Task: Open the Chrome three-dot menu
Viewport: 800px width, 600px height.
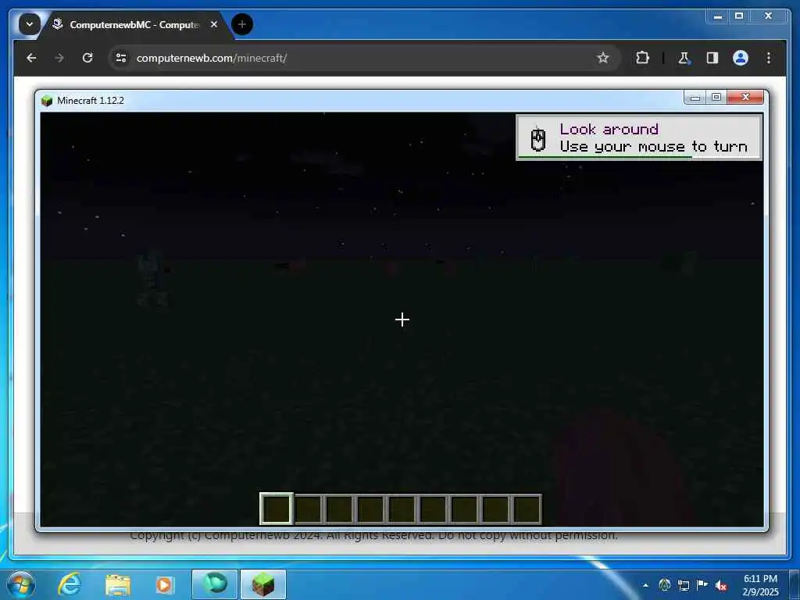Action: pos(769,58)
